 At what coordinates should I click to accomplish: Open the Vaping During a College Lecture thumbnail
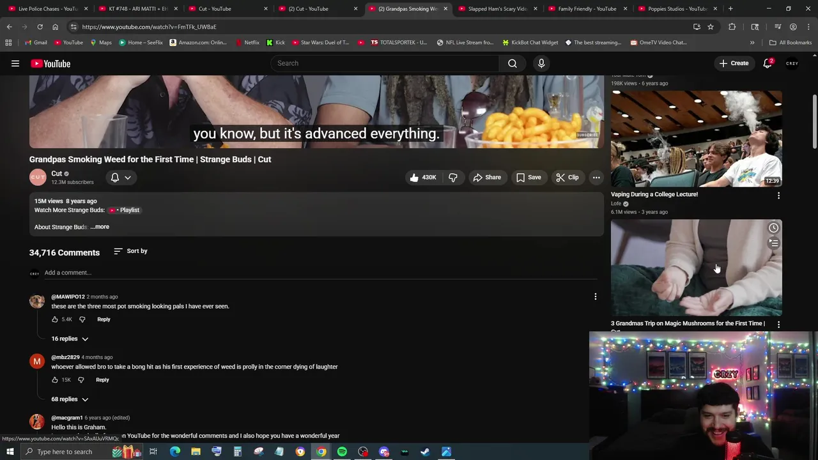pos(696,139)
